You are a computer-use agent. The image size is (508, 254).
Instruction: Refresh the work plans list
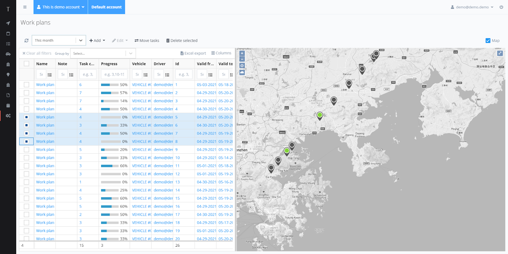point(26,41)
